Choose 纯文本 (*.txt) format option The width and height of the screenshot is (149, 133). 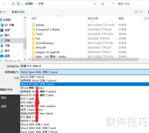pos(28,121)
